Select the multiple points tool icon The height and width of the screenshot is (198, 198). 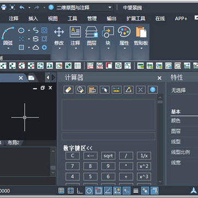[x=21, y=38]
